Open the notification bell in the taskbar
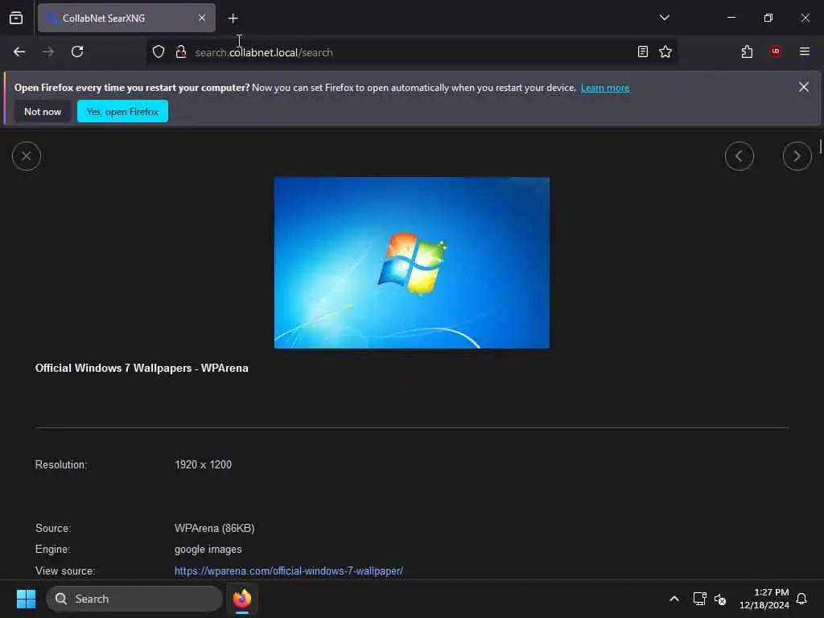Image resolution: width=824 pixels, height=618 pixels. 801,599
